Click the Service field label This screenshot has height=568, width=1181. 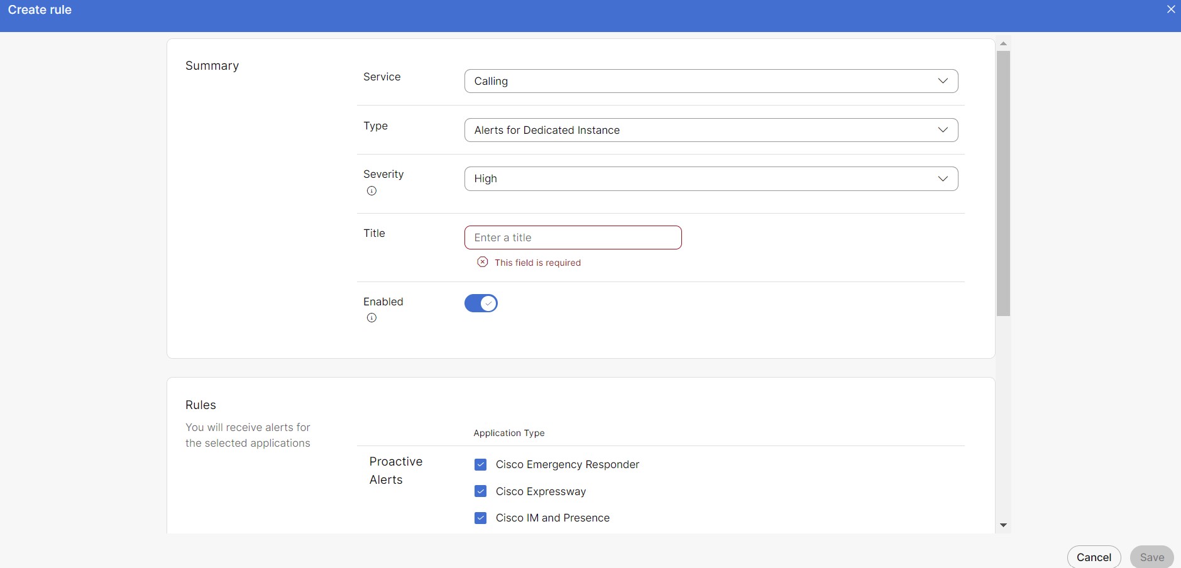(x=382, y=77)
